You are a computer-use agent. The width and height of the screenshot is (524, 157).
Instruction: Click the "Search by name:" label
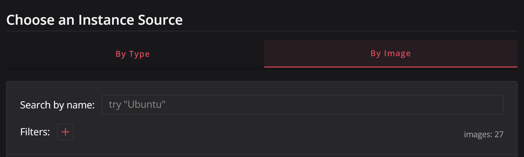coord(57,105)
